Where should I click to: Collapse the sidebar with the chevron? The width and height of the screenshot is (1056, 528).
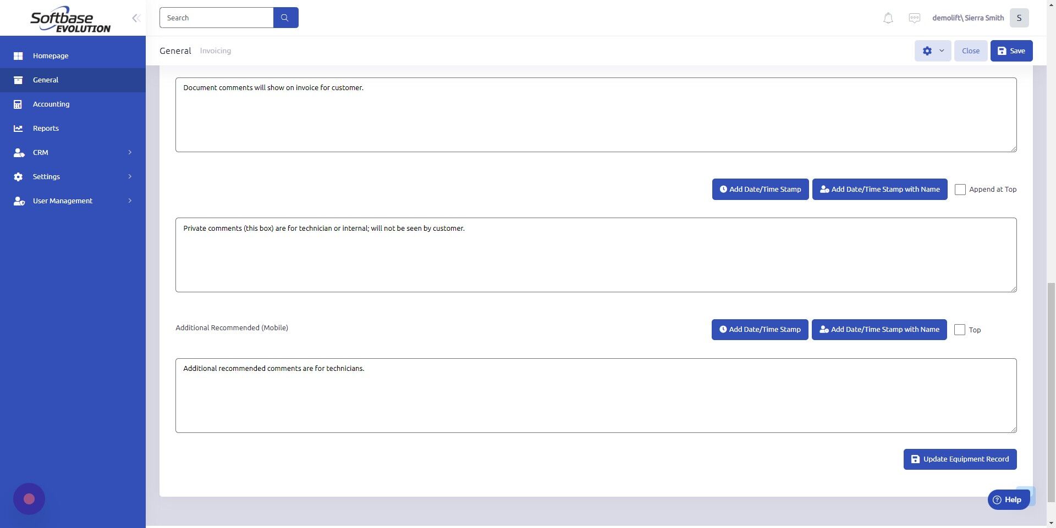click(136, 18)
